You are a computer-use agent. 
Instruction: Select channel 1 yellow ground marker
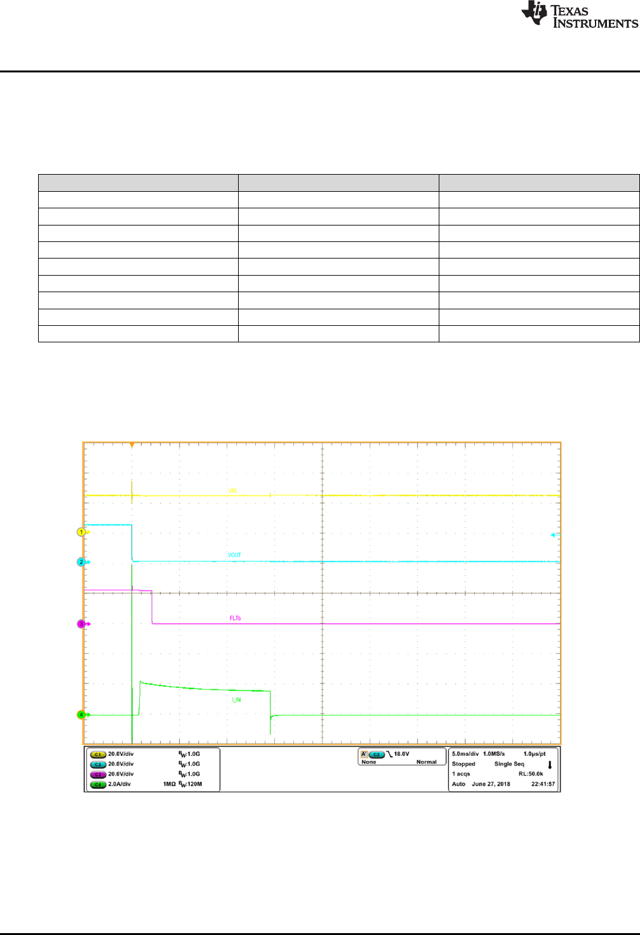click(81, 532)
